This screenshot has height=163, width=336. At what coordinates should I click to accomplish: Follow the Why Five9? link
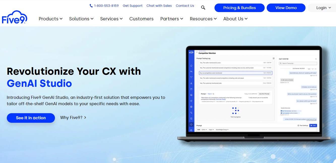[x=71, y=117]
